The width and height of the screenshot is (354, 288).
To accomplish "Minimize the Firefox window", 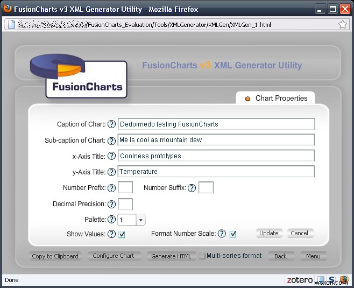I will click(319, 10).
